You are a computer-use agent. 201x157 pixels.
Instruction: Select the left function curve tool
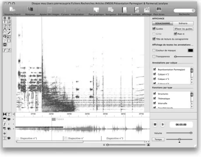point(5,50)
